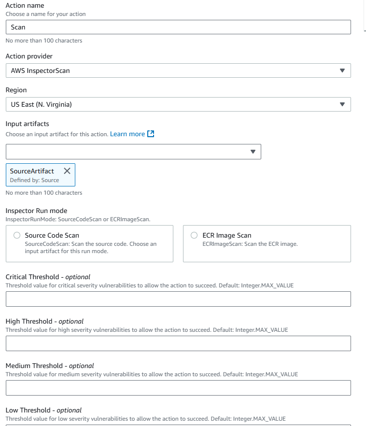Focus the High Threshold input box
Viewport: 366px width, 426px height.
pos(178,343)
